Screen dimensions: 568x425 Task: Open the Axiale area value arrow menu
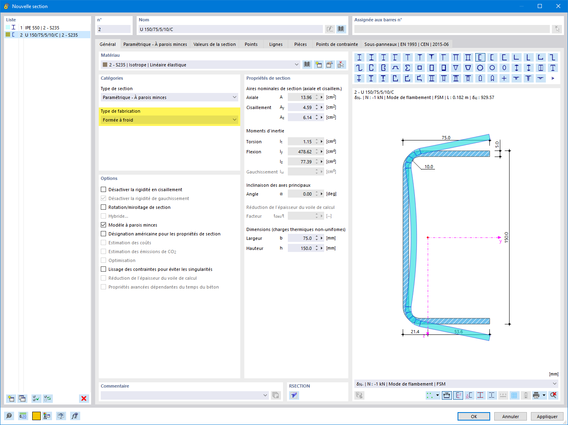(x=322, y=97)
